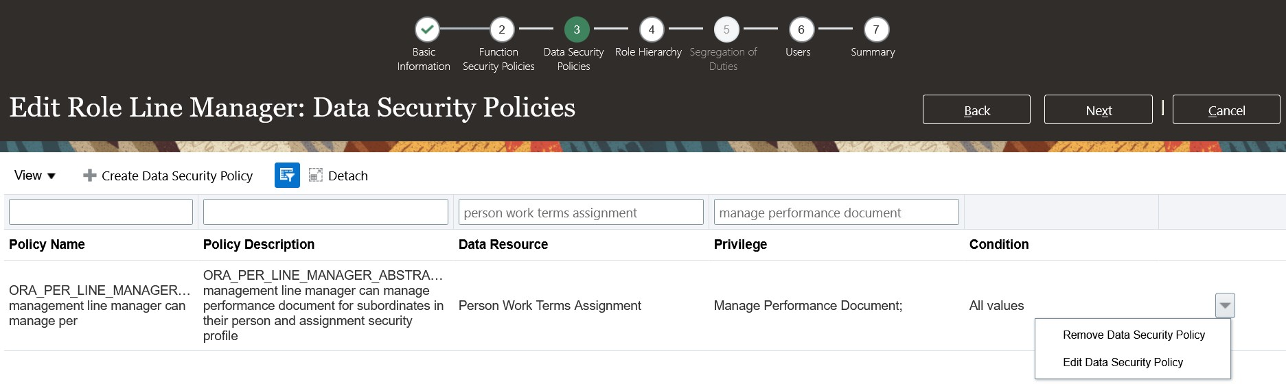Focus the Privilege filter field
Screen dimensions: 1286x384
point(836,212)
